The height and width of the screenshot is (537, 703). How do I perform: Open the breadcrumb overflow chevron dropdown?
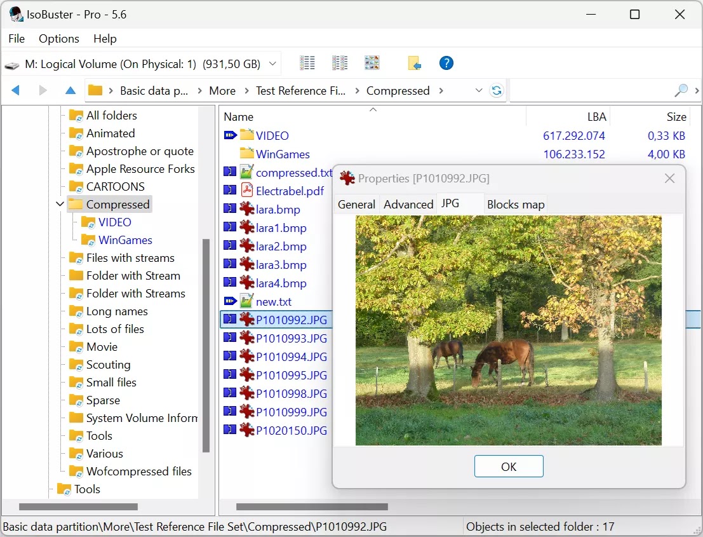pyautogui.click(x=479, y=90)
